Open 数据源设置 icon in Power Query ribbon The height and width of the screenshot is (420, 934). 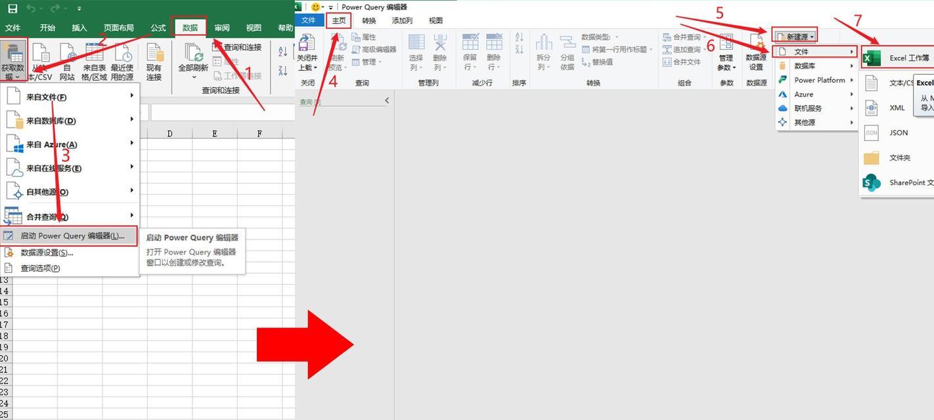tap(756, 52)
